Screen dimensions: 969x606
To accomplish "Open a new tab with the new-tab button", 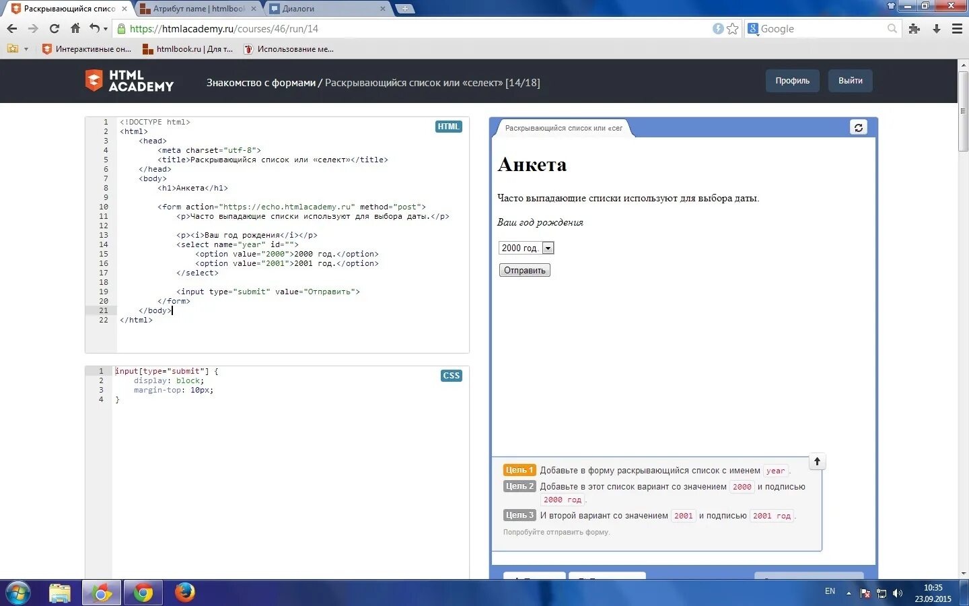I will pos(404,9).
